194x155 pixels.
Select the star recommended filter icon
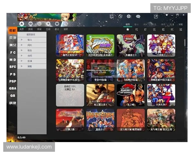(x=128, y=29)
